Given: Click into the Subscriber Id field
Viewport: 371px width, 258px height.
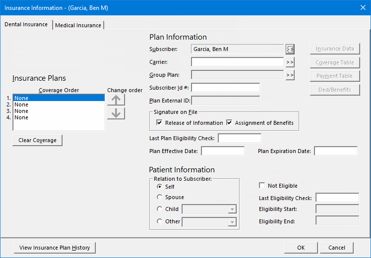Looking at the screenshot, I should coord(225,88).
